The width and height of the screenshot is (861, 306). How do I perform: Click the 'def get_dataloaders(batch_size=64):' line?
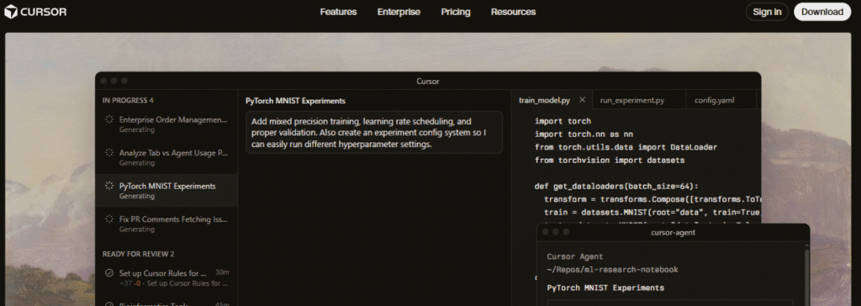click(x=616, y=187)
